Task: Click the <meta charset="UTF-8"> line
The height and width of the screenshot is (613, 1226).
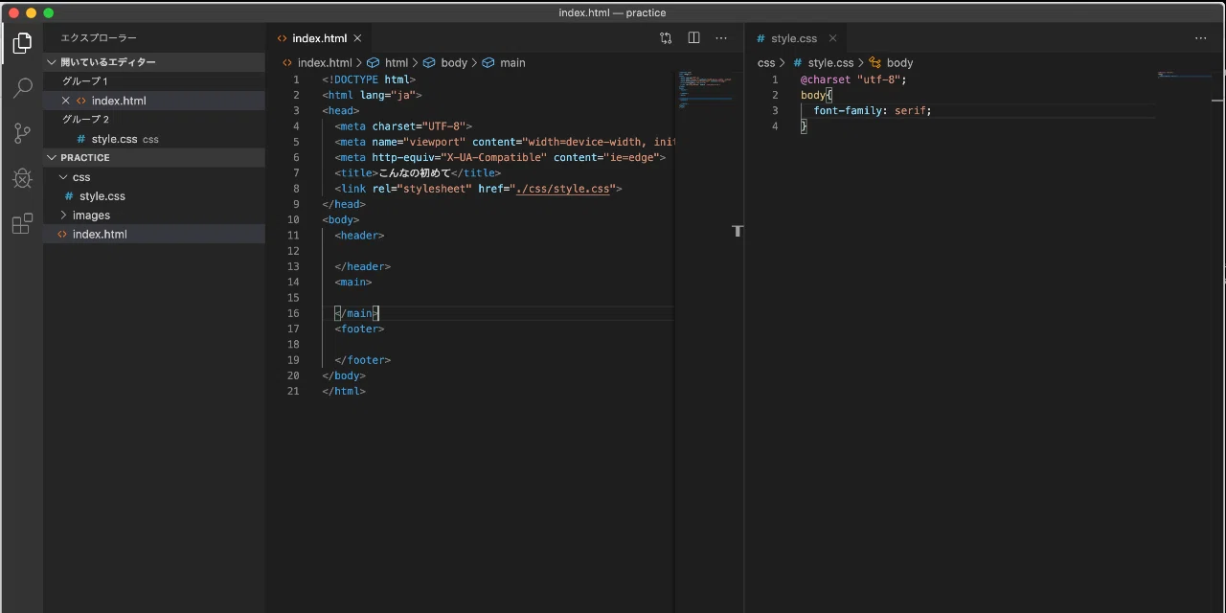Action: (x=403, y=126)
